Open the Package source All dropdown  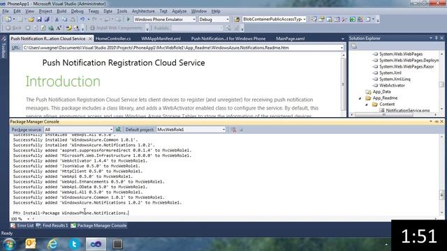[x=111, y=130]
